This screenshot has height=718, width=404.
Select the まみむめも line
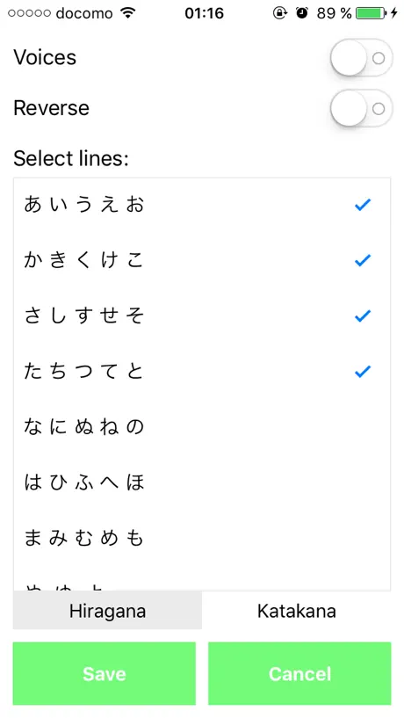202,538
